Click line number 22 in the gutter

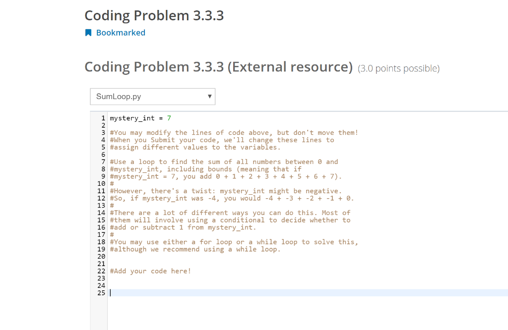101,271
